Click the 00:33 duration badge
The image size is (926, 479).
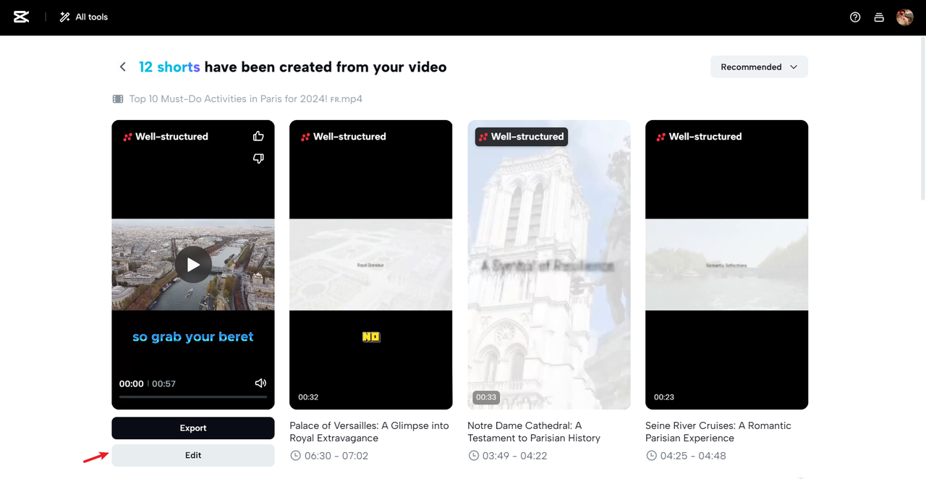(486, 397)
